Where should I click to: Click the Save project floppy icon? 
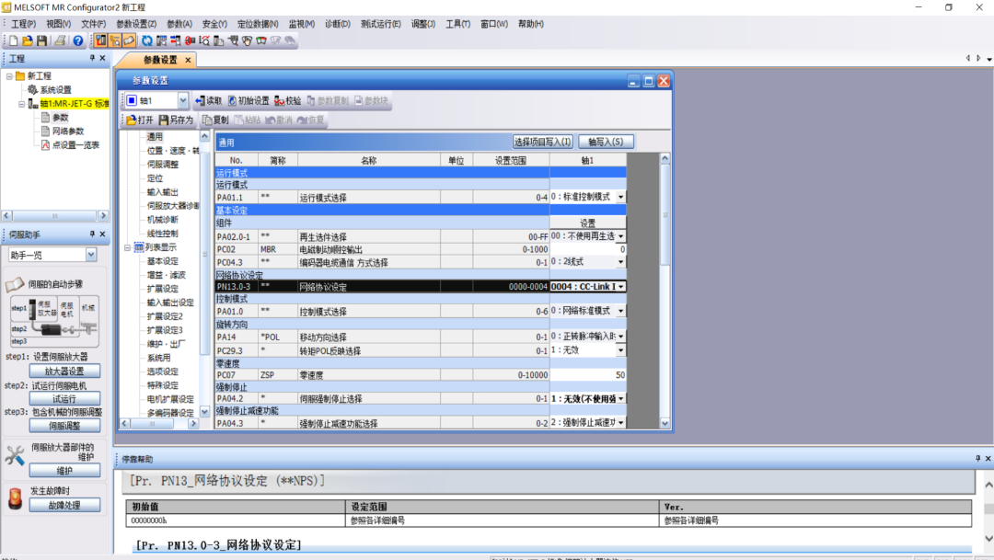coord(41,40)
